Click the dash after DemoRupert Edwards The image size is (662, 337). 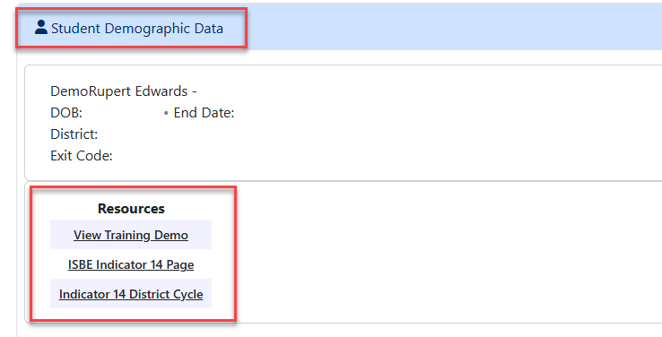195,91
